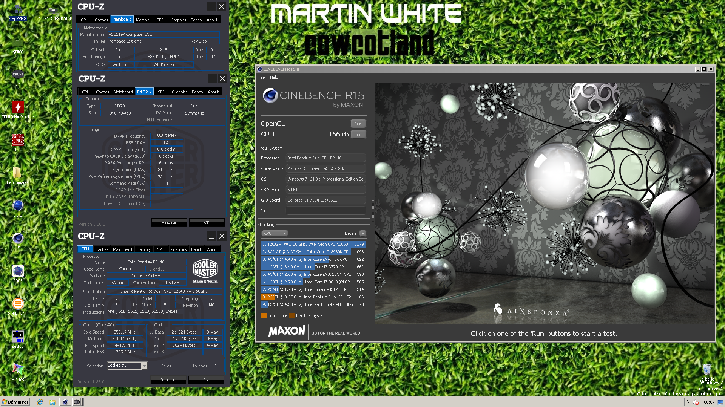Launch 3DMark 11 from the desktop

(x=18, y=307)
